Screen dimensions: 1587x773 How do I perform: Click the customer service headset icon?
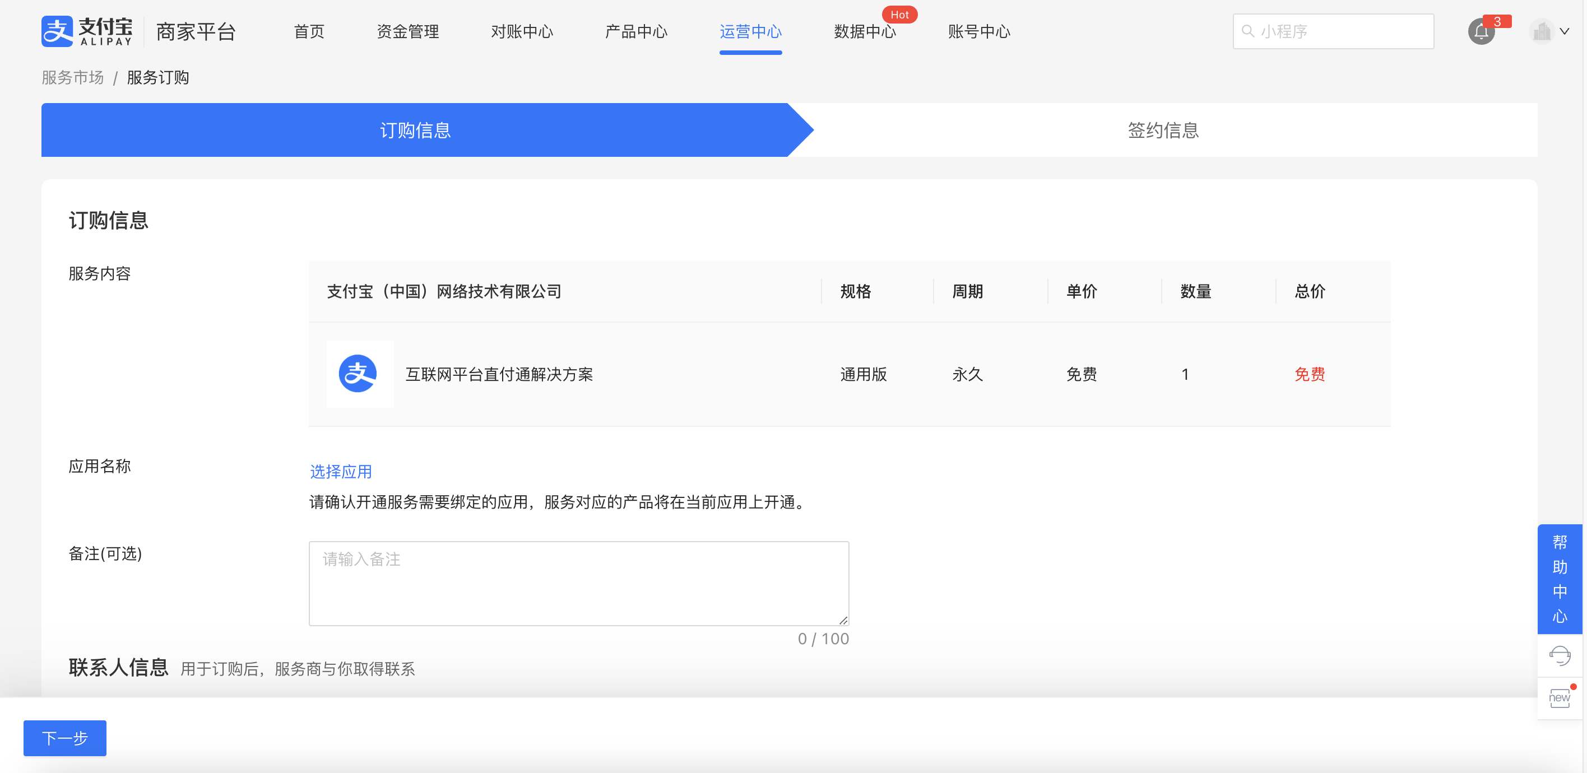click(x=1560, y=655)
